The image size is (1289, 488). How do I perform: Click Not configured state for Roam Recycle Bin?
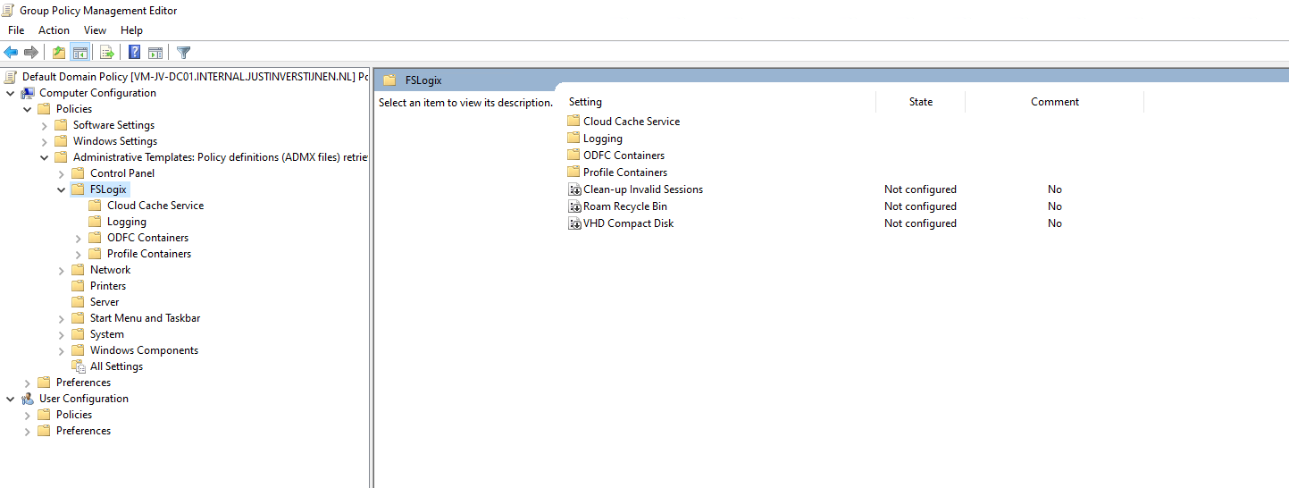click(x=920, y=206)
